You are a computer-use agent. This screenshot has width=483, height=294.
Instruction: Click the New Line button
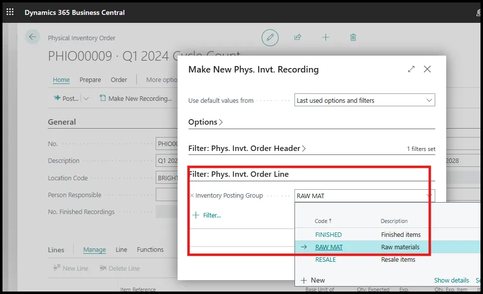click(x=71, y=268)
